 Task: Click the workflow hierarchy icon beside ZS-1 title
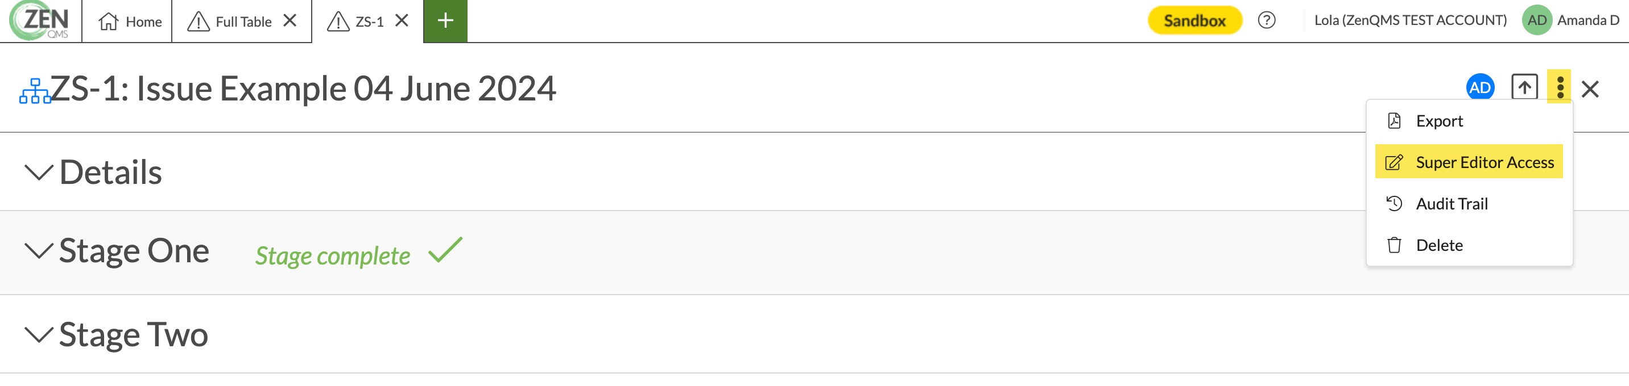coord(35,91)
